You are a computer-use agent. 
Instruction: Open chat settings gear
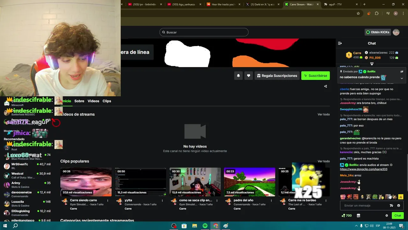tap(387, 216)
